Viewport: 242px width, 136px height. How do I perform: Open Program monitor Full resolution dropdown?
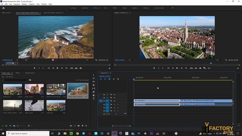(219, 60)
